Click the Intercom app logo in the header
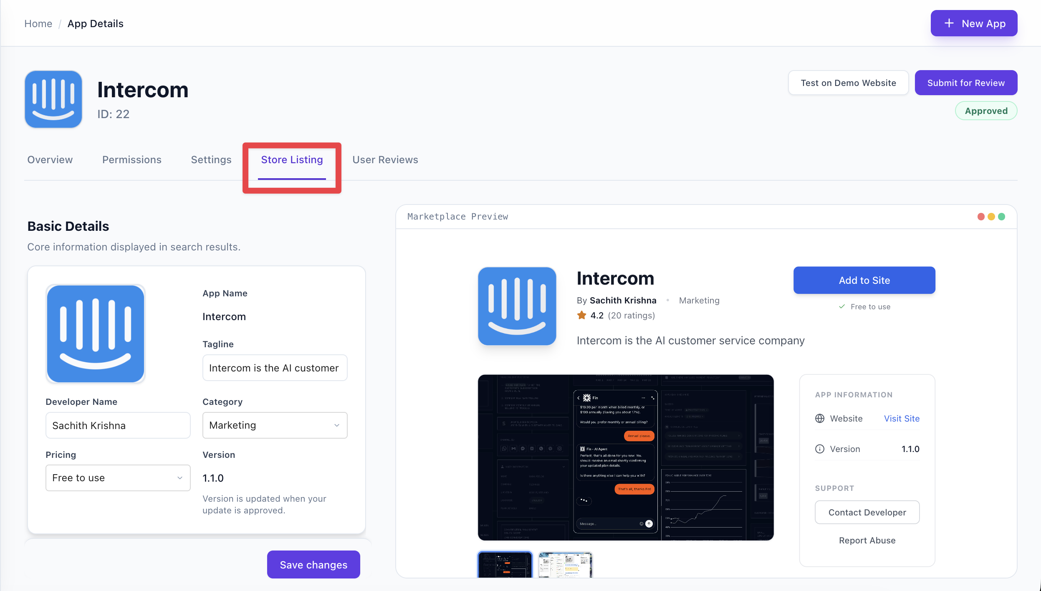The image size is (1041, 591). tap(53, 99)
